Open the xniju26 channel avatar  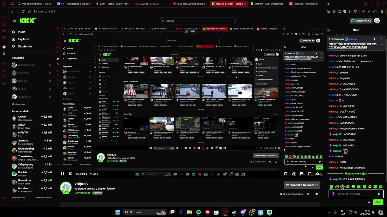(66, 187)
